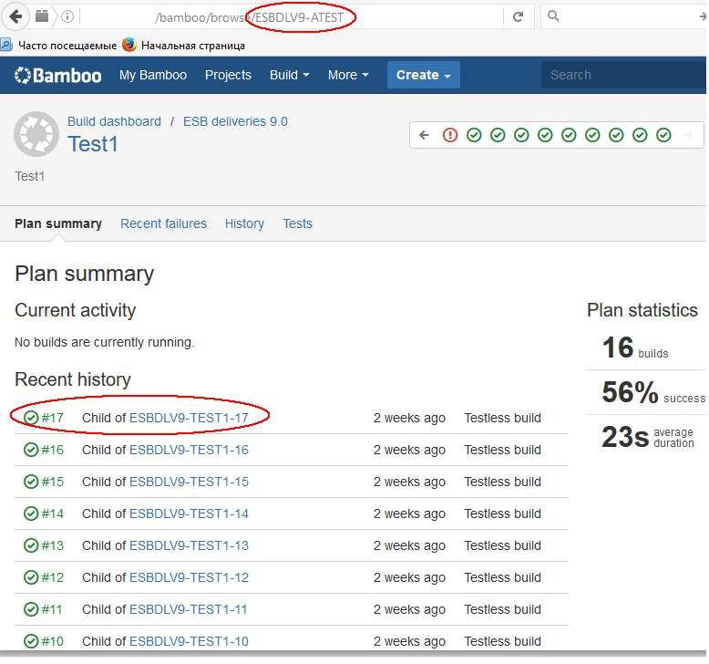
Task: Open the failed build red exclamation icon
Action: [450, 135]
